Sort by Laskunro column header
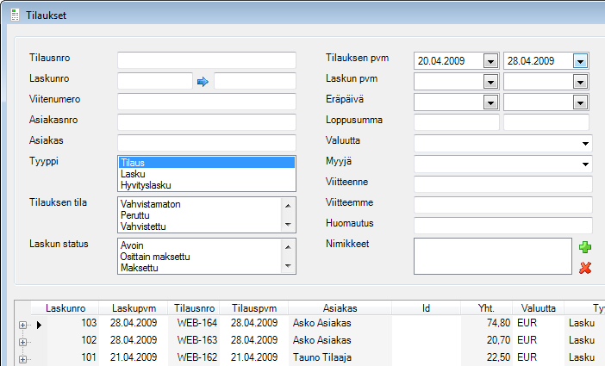 pos(65,308)
